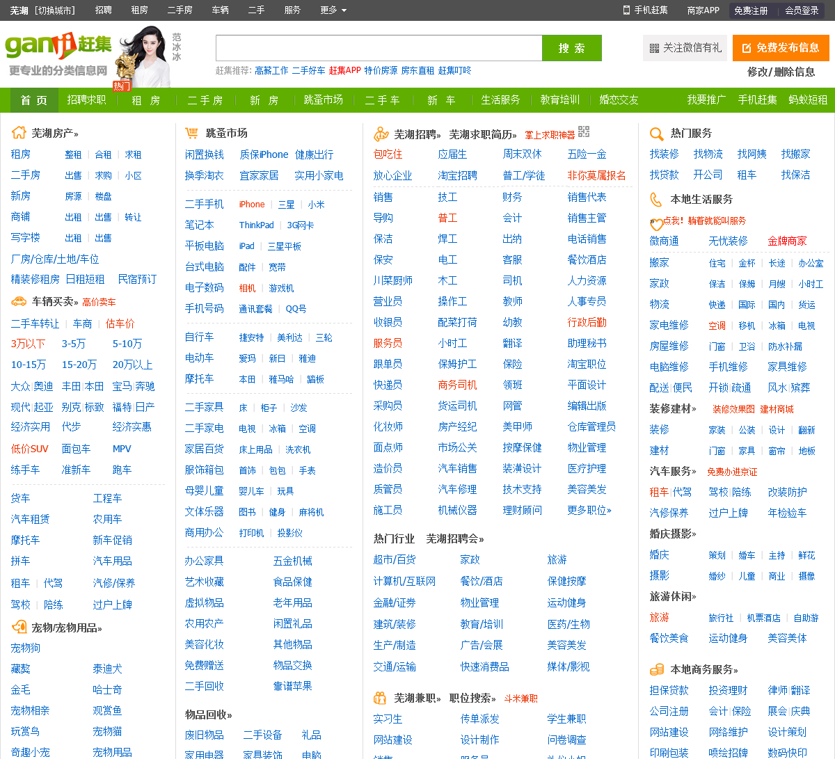The image size is (835, 759).
Task: Focus the main search input field
Action: pyautogui.click(x=379, y=48)
